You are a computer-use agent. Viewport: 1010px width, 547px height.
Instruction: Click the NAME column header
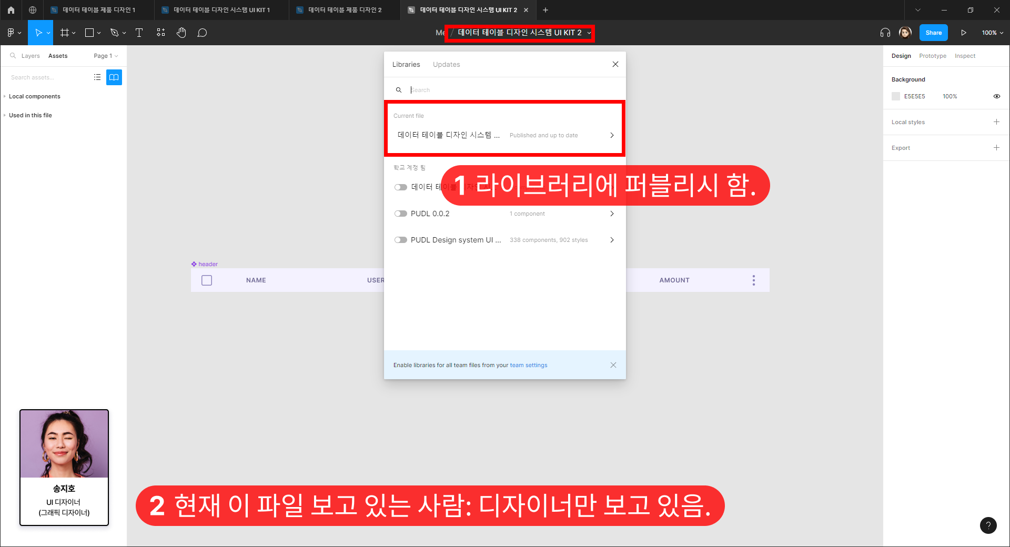[256, 280]
